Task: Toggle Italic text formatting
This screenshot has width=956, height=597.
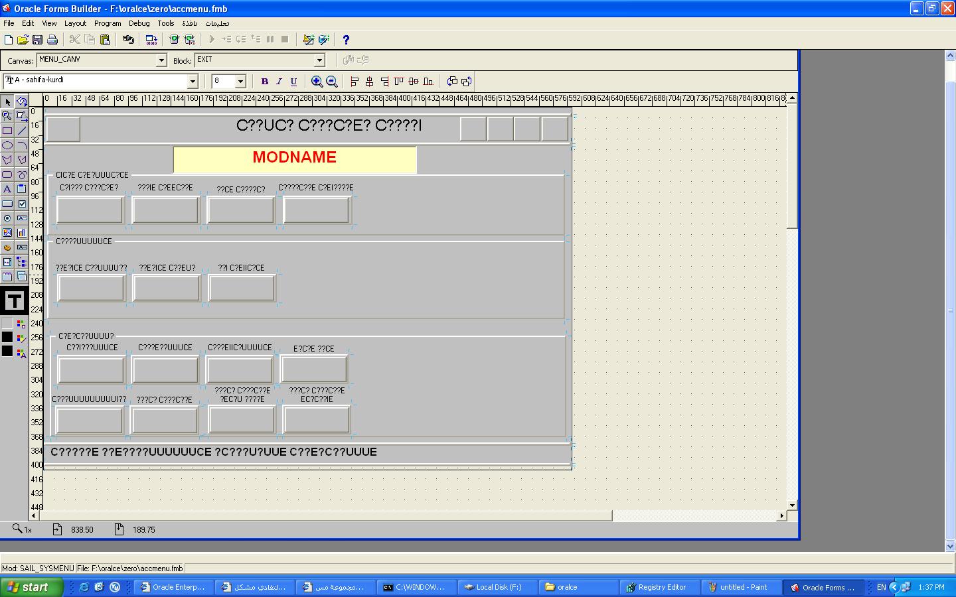Action: (x=279, y=82)
